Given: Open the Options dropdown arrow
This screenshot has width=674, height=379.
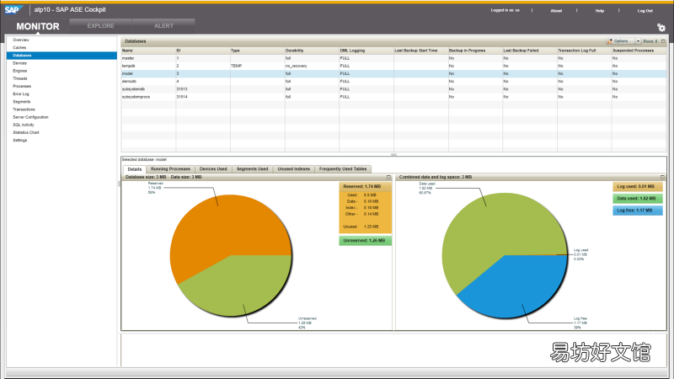Looking at the screenshot, I should tap(639, 41).
